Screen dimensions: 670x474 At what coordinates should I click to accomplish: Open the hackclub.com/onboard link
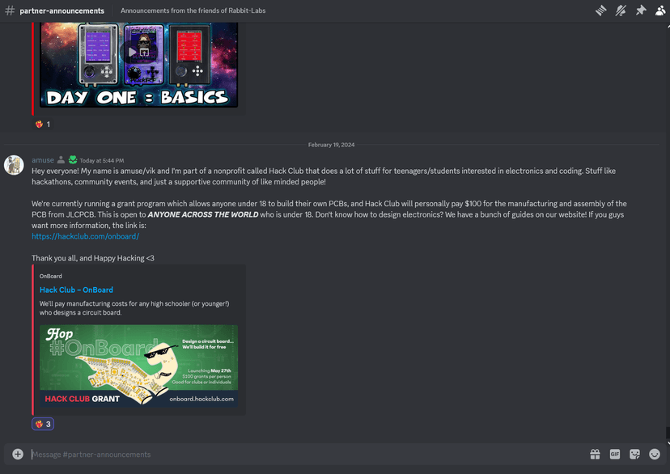(86, 236)
